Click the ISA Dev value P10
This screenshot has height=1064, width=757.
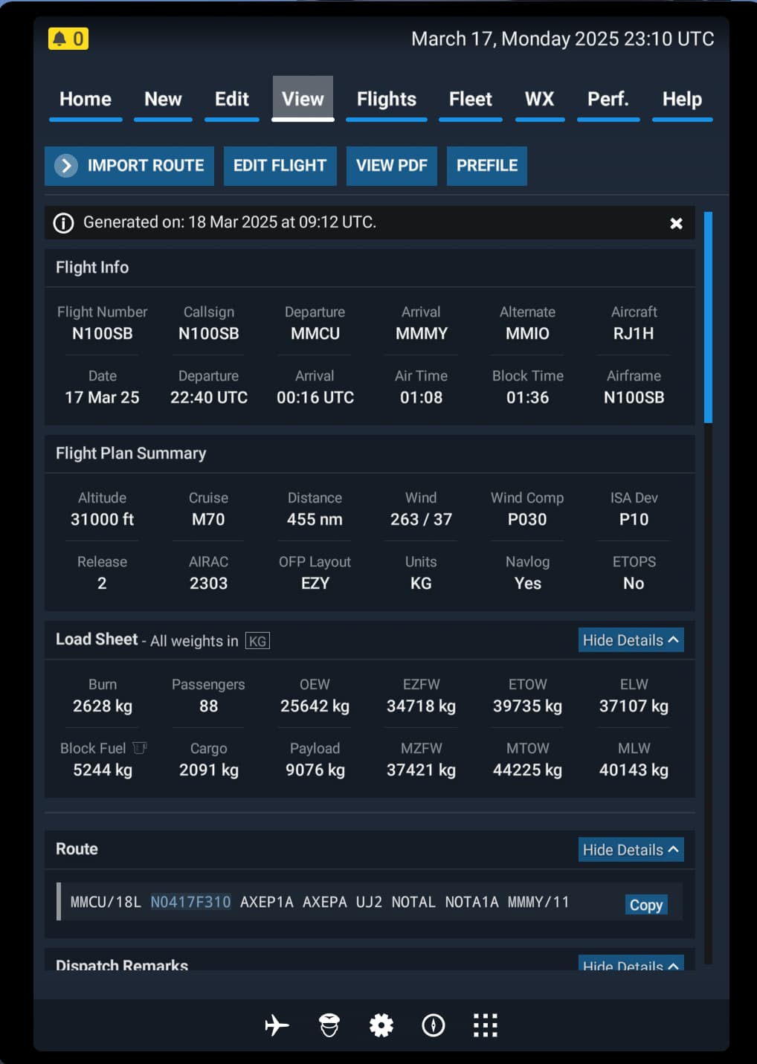[x=634, y=520]
